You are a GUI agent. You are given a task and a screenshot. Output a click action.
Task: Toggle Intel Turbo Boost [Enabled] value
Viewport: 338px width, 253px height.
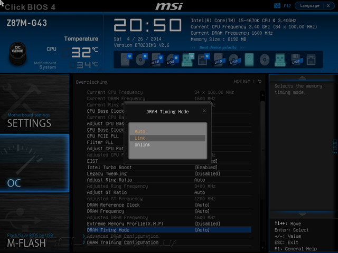pos(206,168)
